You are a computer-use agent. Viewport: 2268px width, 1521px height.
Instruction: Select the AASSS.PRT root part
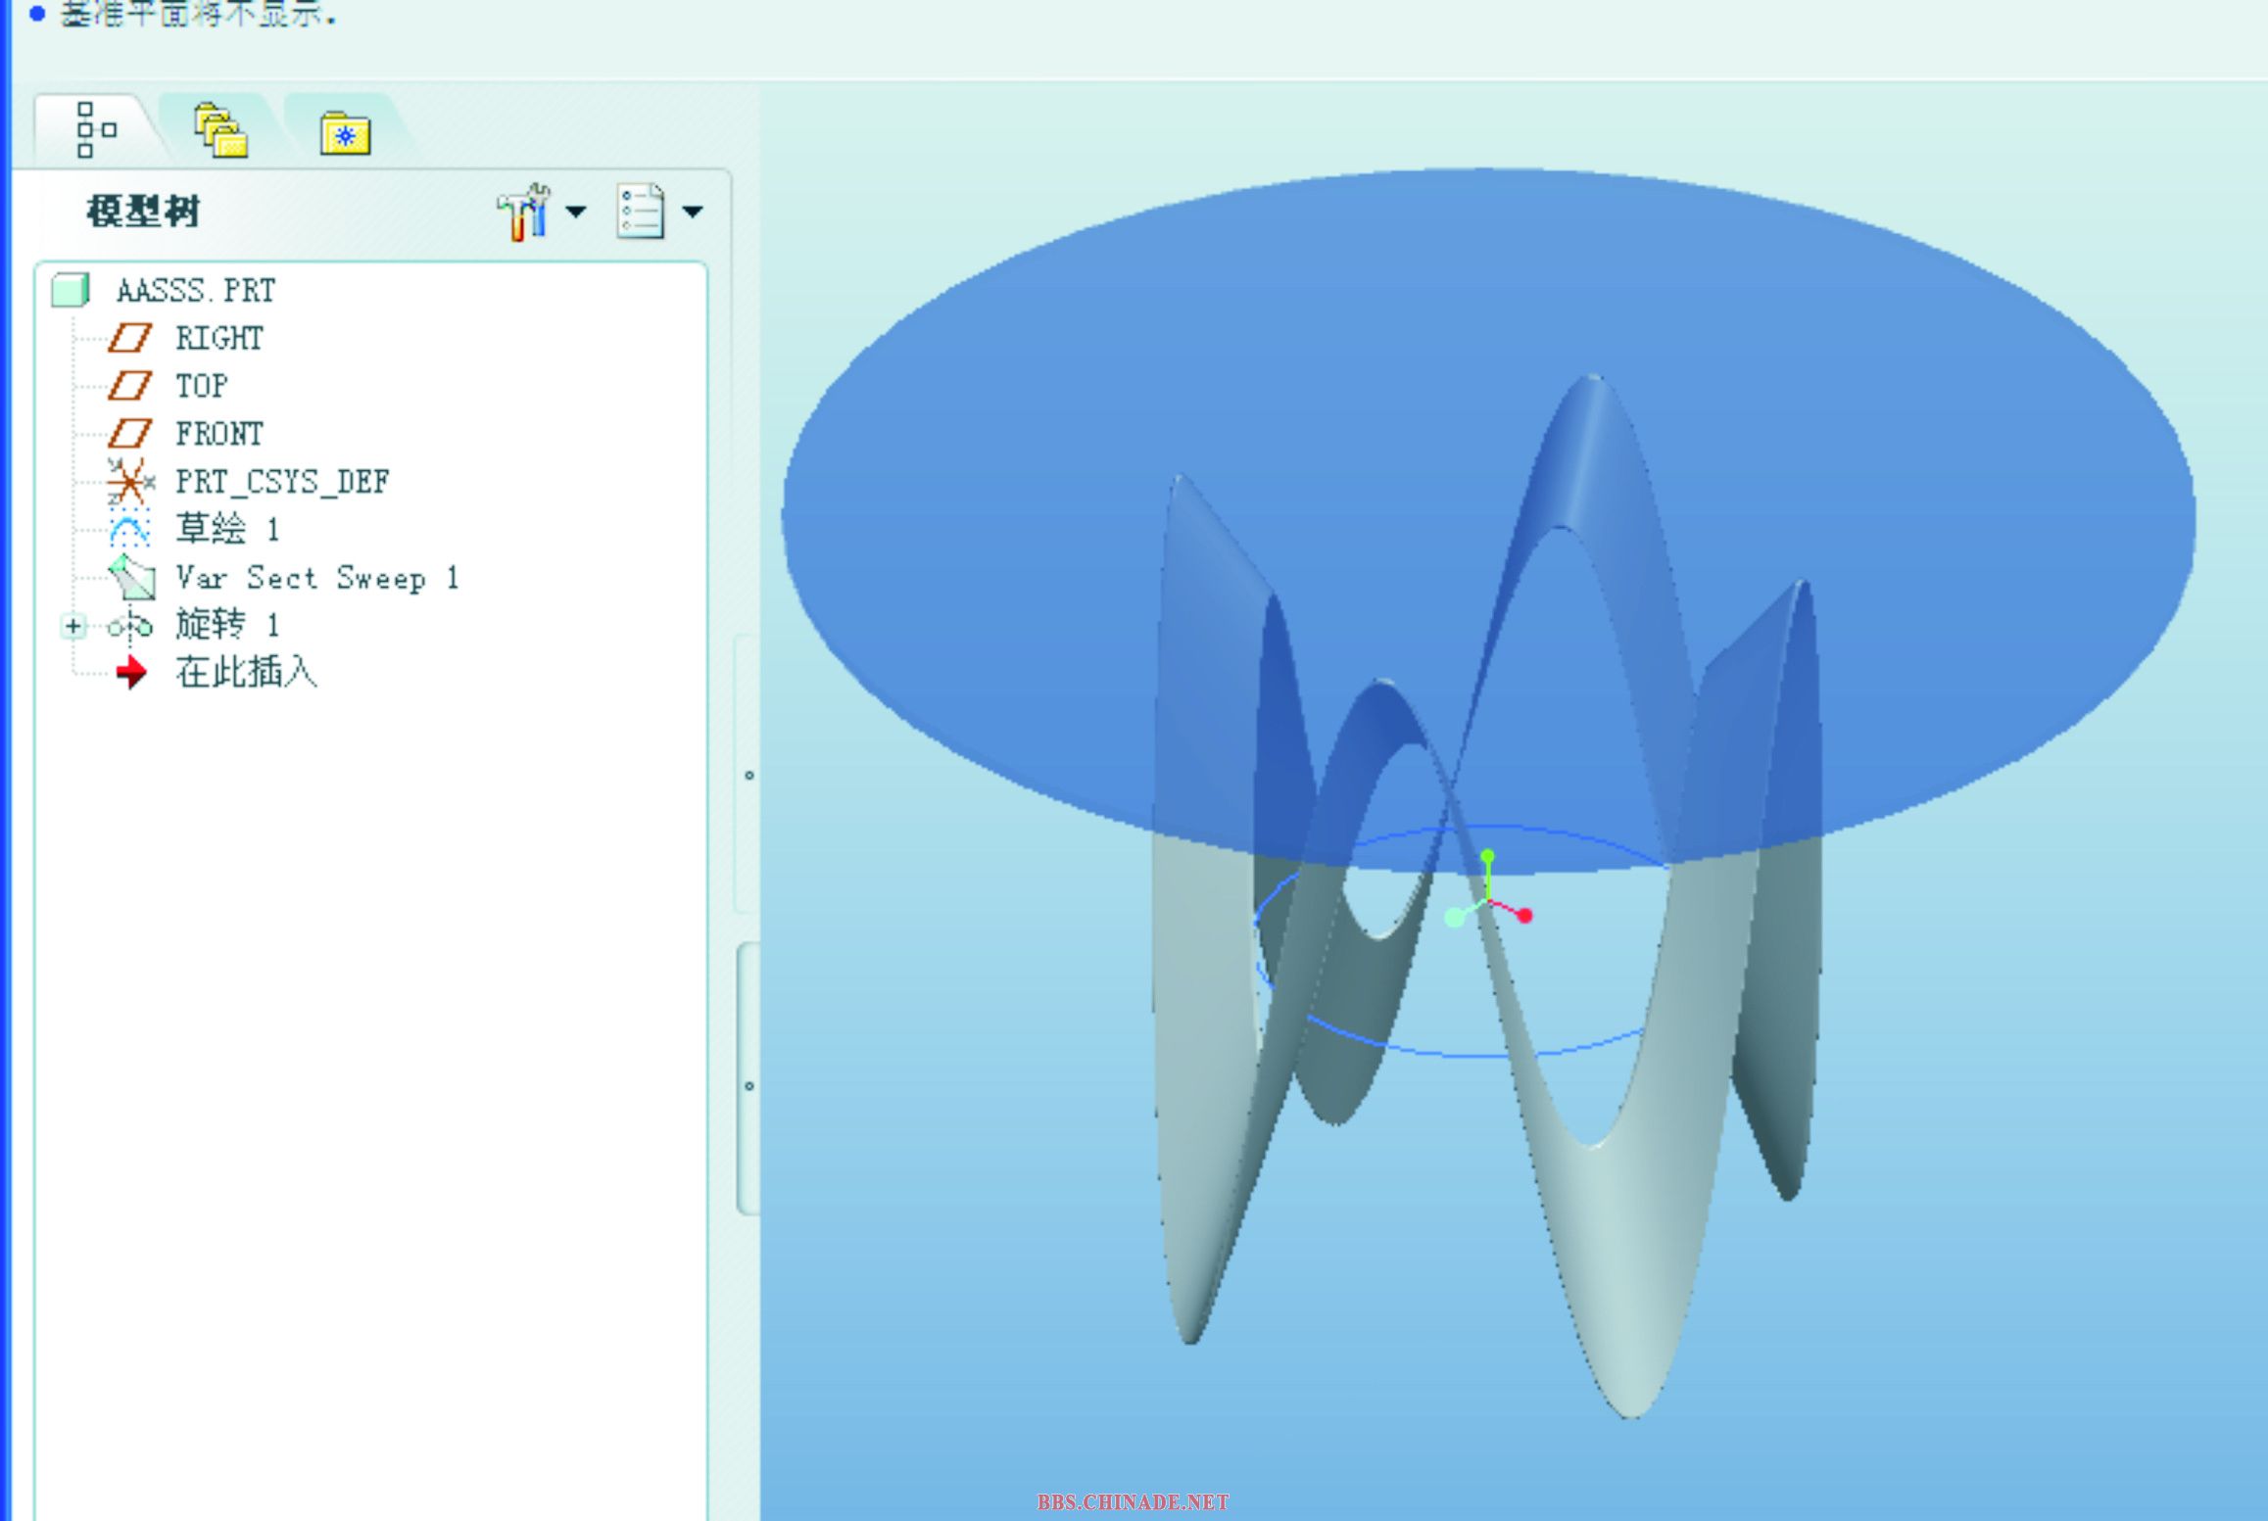(x=195, y=291)
